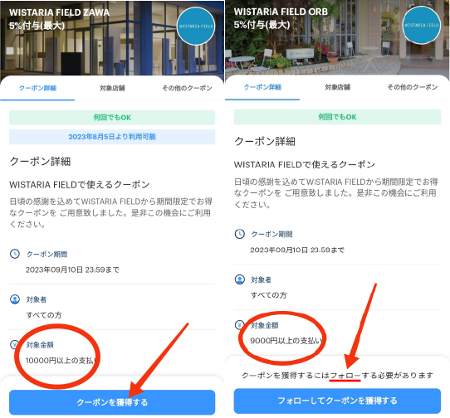The height and width of the screenshot is (418, 450).
Task: Tap the WISTARIA FIELD ORB storefront header image
Action: [x=337, y=37]
